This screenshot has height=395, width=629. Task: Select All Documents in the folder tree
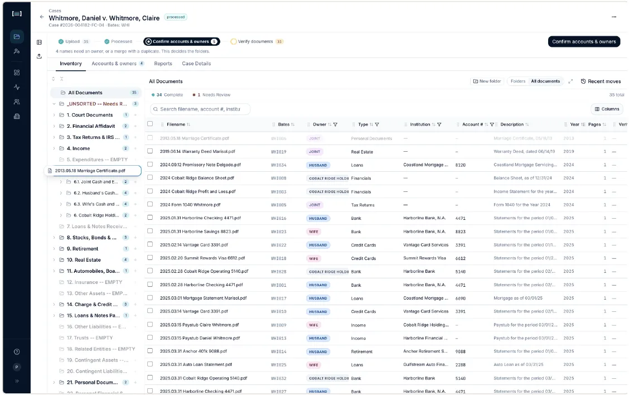(96, 93)
